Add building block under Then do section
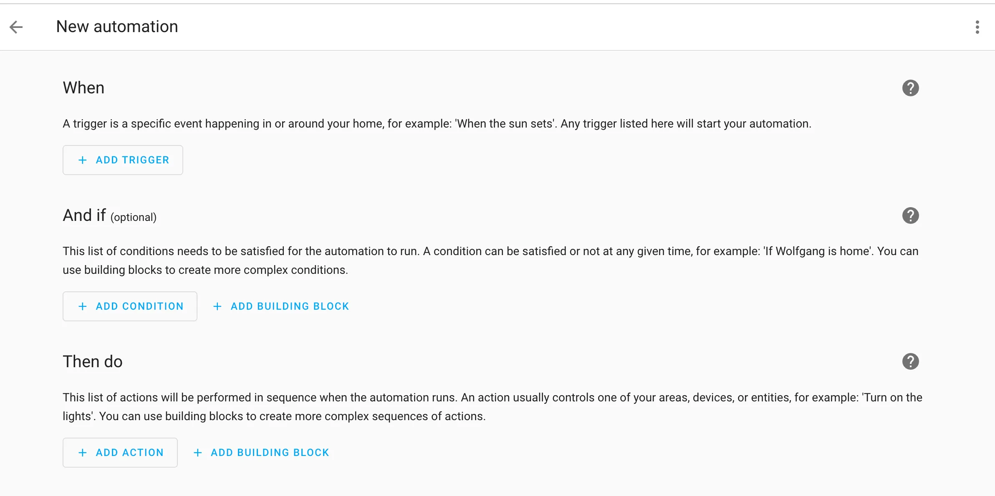The image size is (995, 496). tap(261, 453)
